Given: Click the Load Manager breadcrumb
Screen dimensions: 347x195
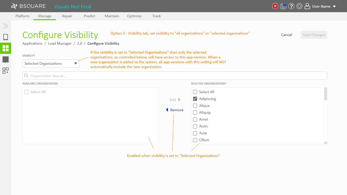Looking at the screenshot, I should click(60, 43).
